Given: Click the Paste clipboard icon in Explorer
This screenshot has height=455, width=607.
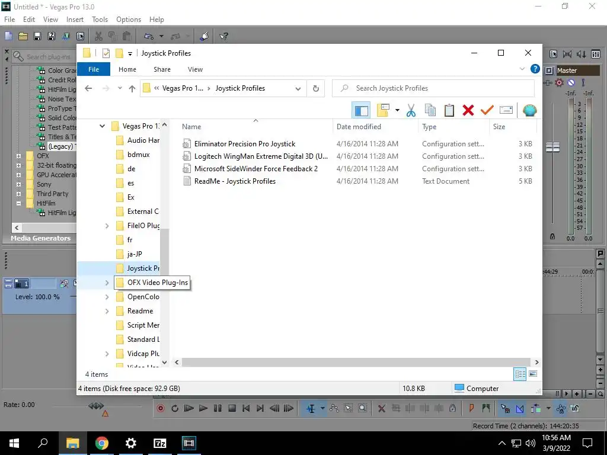Looking at the screenshot, I should click(449, 111).
